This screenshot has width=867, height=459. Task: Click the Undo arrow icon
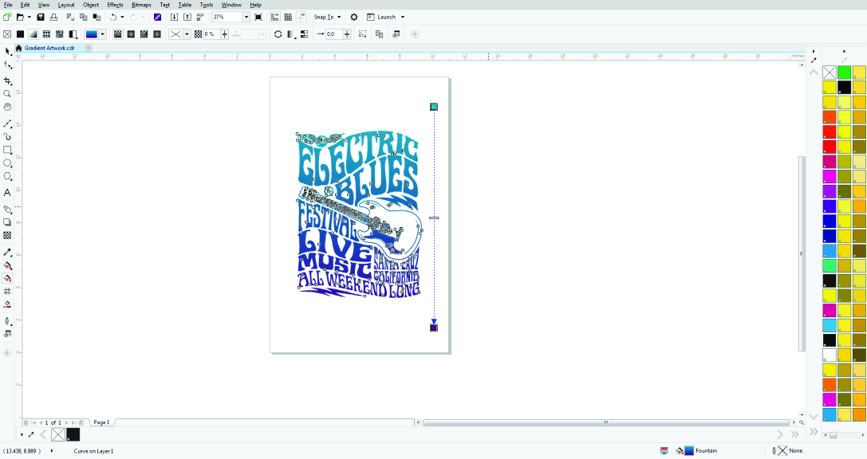point(112,17)
